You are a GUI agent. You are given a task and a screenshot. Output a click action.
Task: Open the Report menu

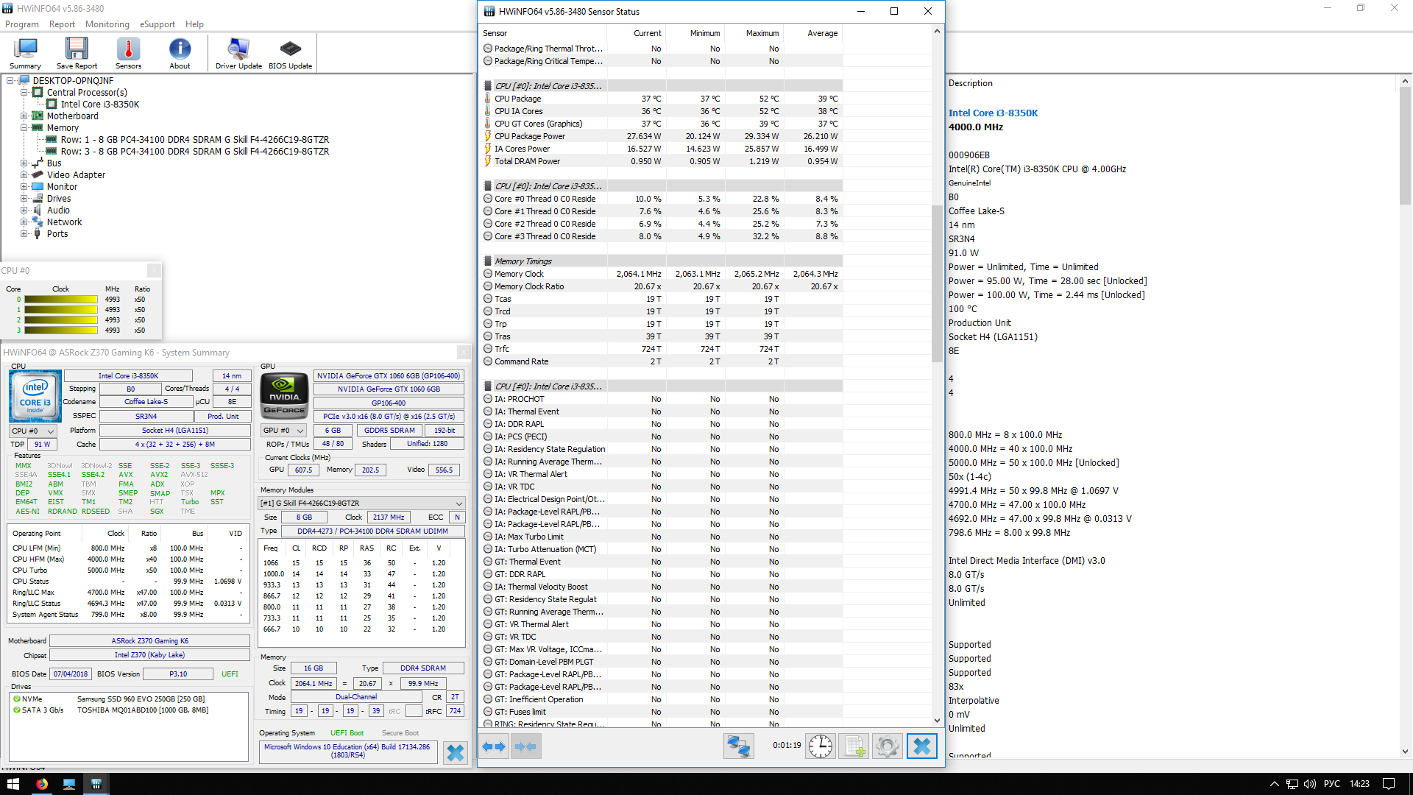62,24
